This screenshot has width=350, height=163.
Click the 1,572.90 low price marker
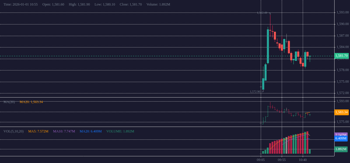(x=255, y=92)
